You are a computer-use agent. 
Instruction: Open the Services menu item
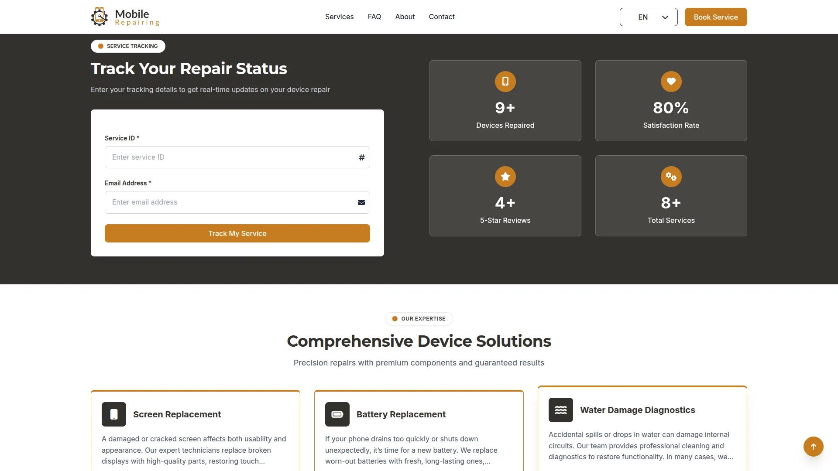pyautogui.click(x=339, y=17)
